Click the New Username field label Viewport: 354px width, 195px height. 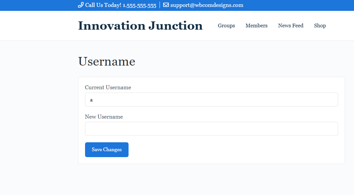pyautogui.click(x=104, y=117)
